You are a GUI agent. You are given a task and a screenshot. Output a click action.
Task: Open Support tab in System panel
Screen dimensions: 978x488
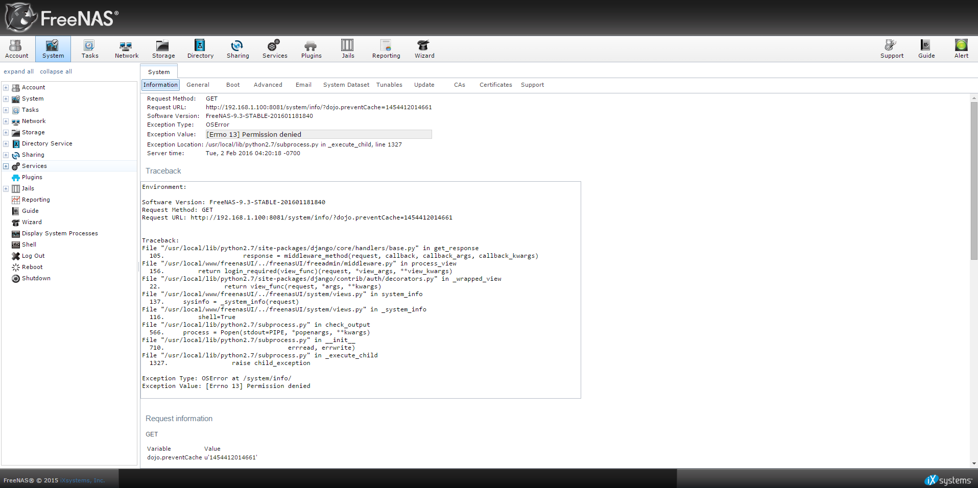pyautogui.click(x=532, y=85)
